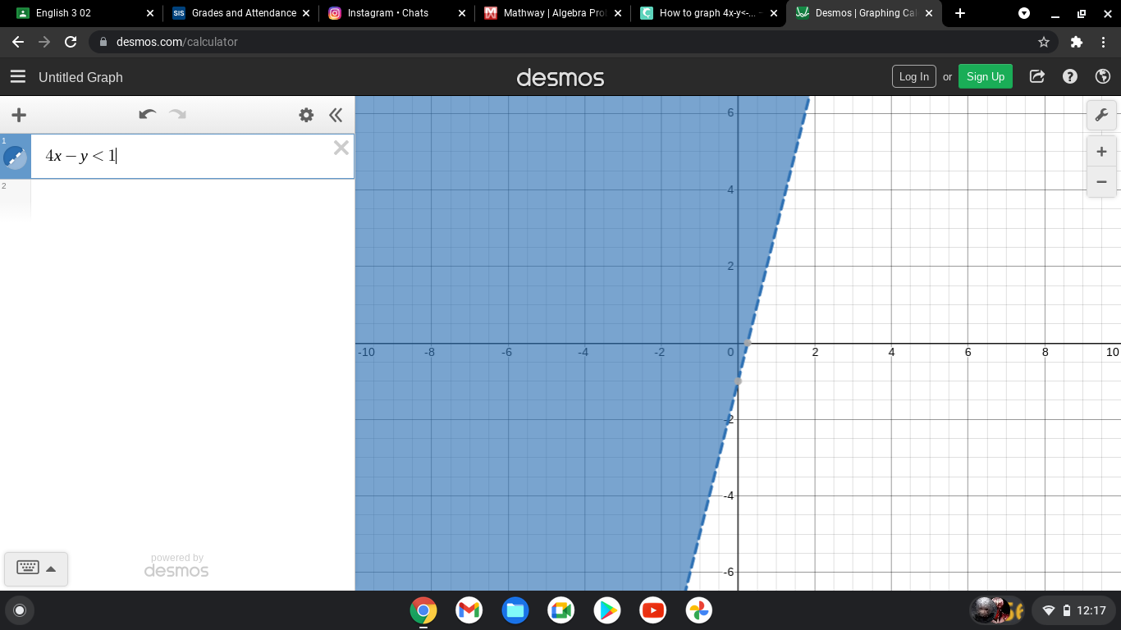The width and height of the screenshot is (1121, 630).
Task: Open the language globe menu
Action: [x=1103, y=76]
